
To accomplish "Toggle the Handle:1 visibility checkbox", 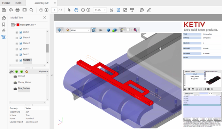I will coord(21,61).
